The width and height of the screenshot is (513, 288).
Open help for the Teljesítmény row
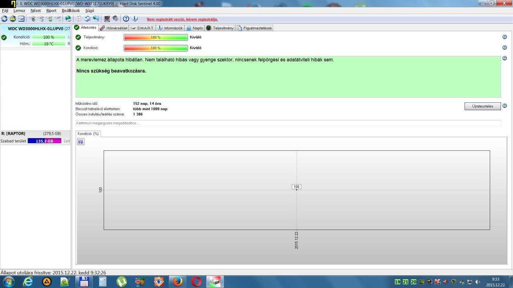(x=505, y=37)
